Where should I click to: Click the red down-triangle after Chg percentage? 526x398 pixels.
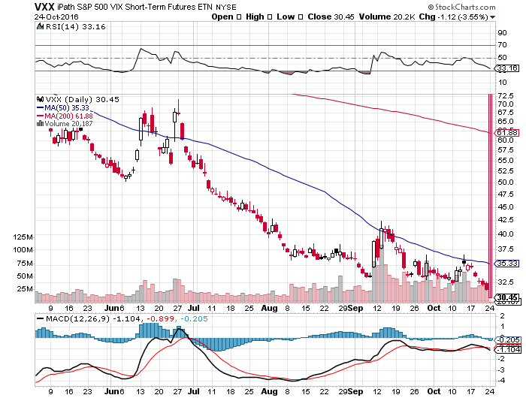point(492,17)
